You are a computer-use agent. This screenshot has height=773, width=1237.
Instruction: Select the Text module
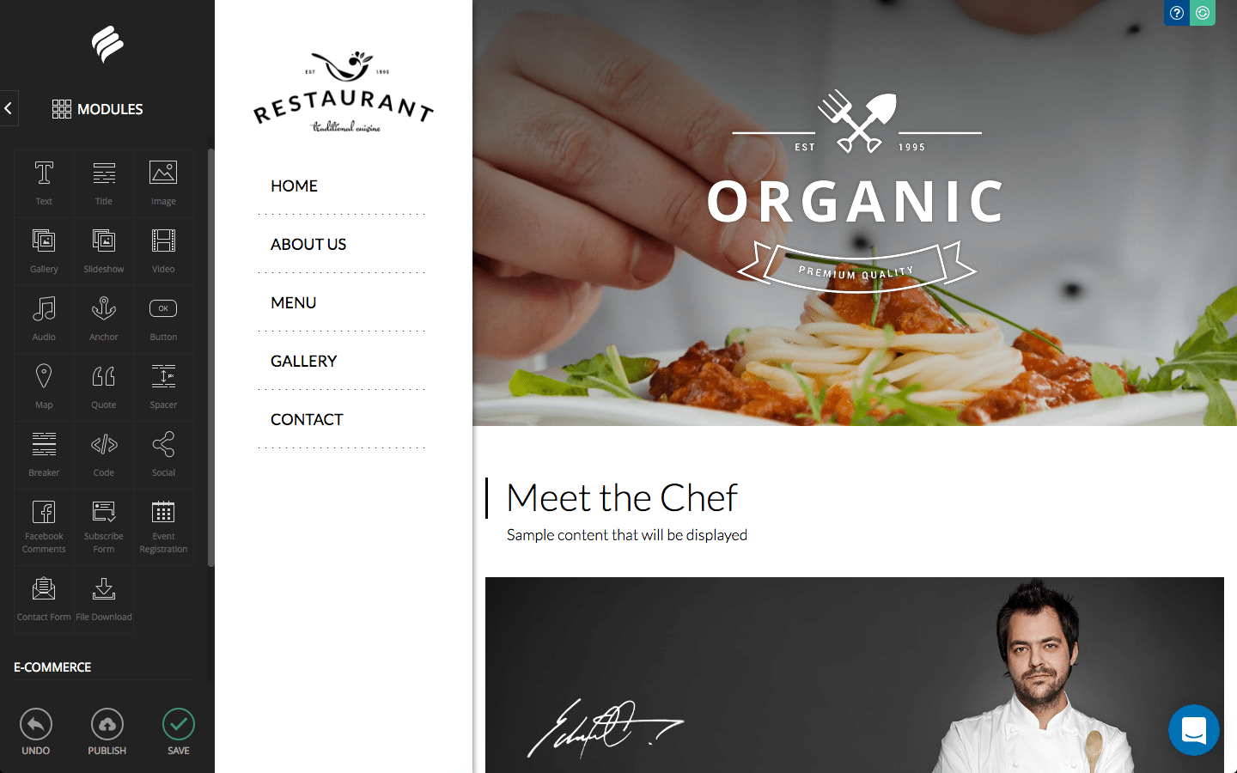[x=44, y=183]
